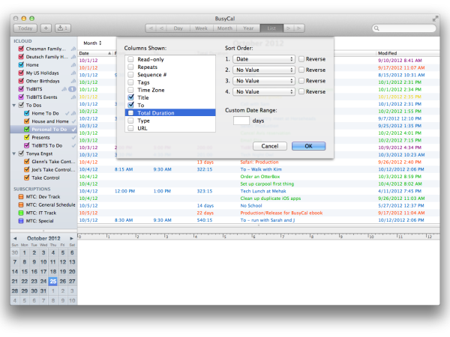Click MTC: Special blue subscription icon
The width and height of the screenshot is (450, 337).
21,221
